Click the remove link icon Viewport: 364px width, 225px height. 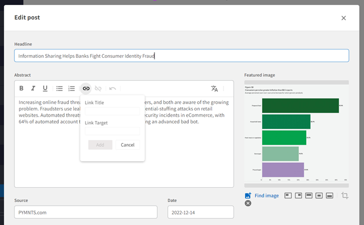(98, 88)
